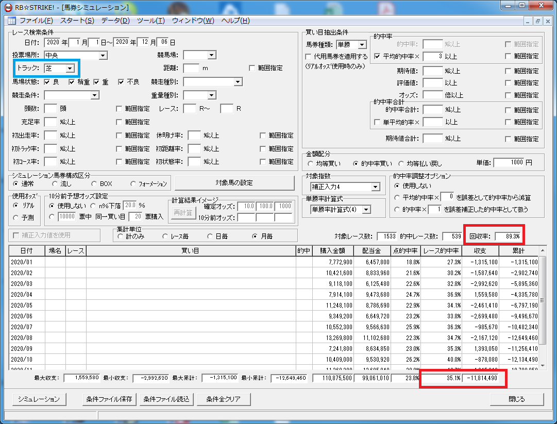
Task: Open the ファイル(F) menu
Action: point(36,21)
